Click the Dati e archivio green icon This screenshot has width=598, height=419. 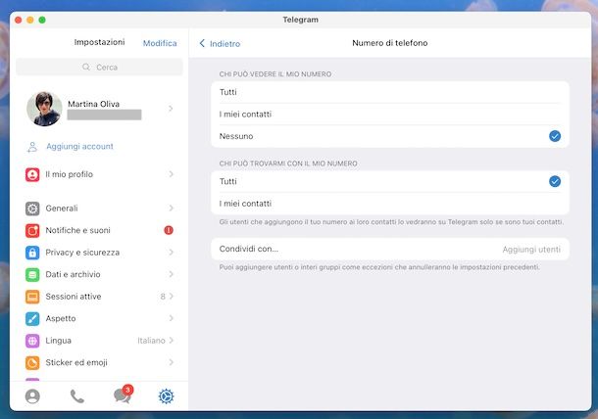[x=32, y=275]
